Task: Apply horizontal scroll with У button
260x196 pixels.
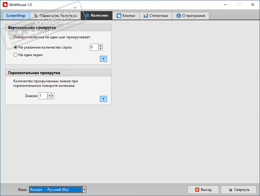Action: [x=103, y=99]
